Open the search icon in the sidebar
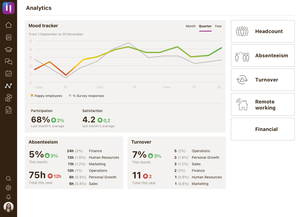 click(9, 179)
